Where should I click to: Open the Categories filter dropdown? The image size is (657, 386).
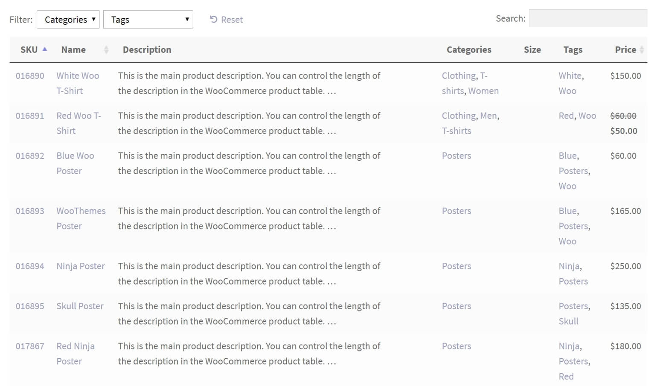68,20
